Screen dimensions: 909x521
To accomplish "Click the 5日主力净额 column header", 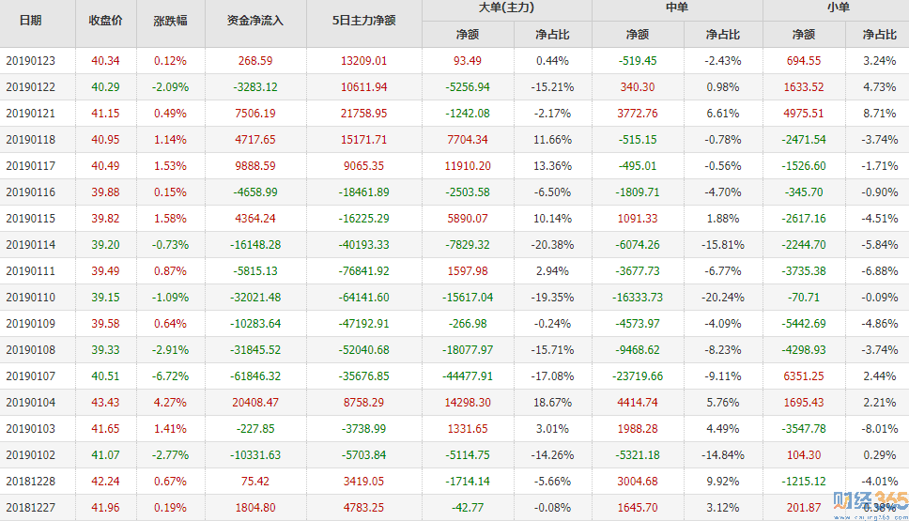I will [x=364, y=21].
